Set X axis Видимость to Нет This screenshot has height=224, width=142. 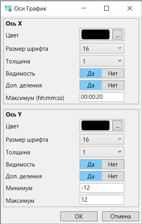tap(113, 74)
